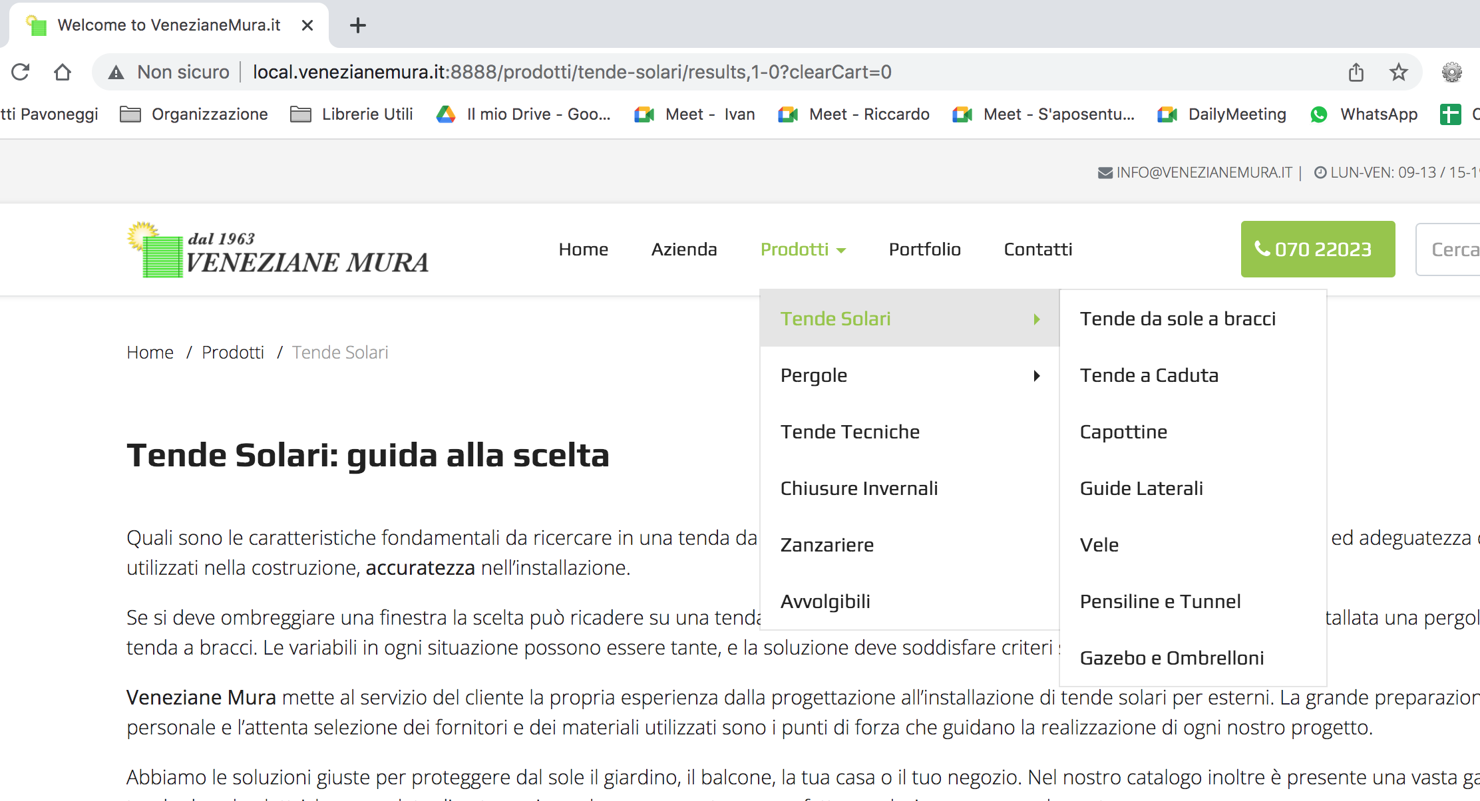Screen dimensions: 1480x801
Task: Click the Veneziane Mura logo
Action: pyautogui.click(x=278, y=250)
